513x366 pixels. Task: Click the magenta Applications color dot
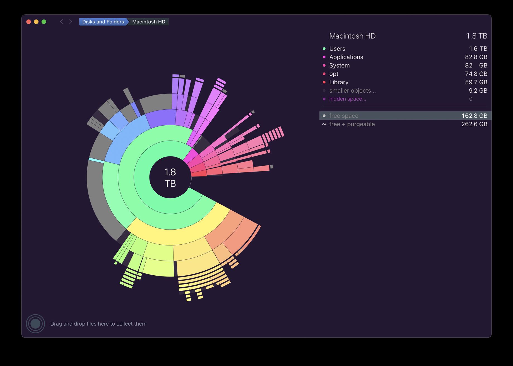[324, 57]
